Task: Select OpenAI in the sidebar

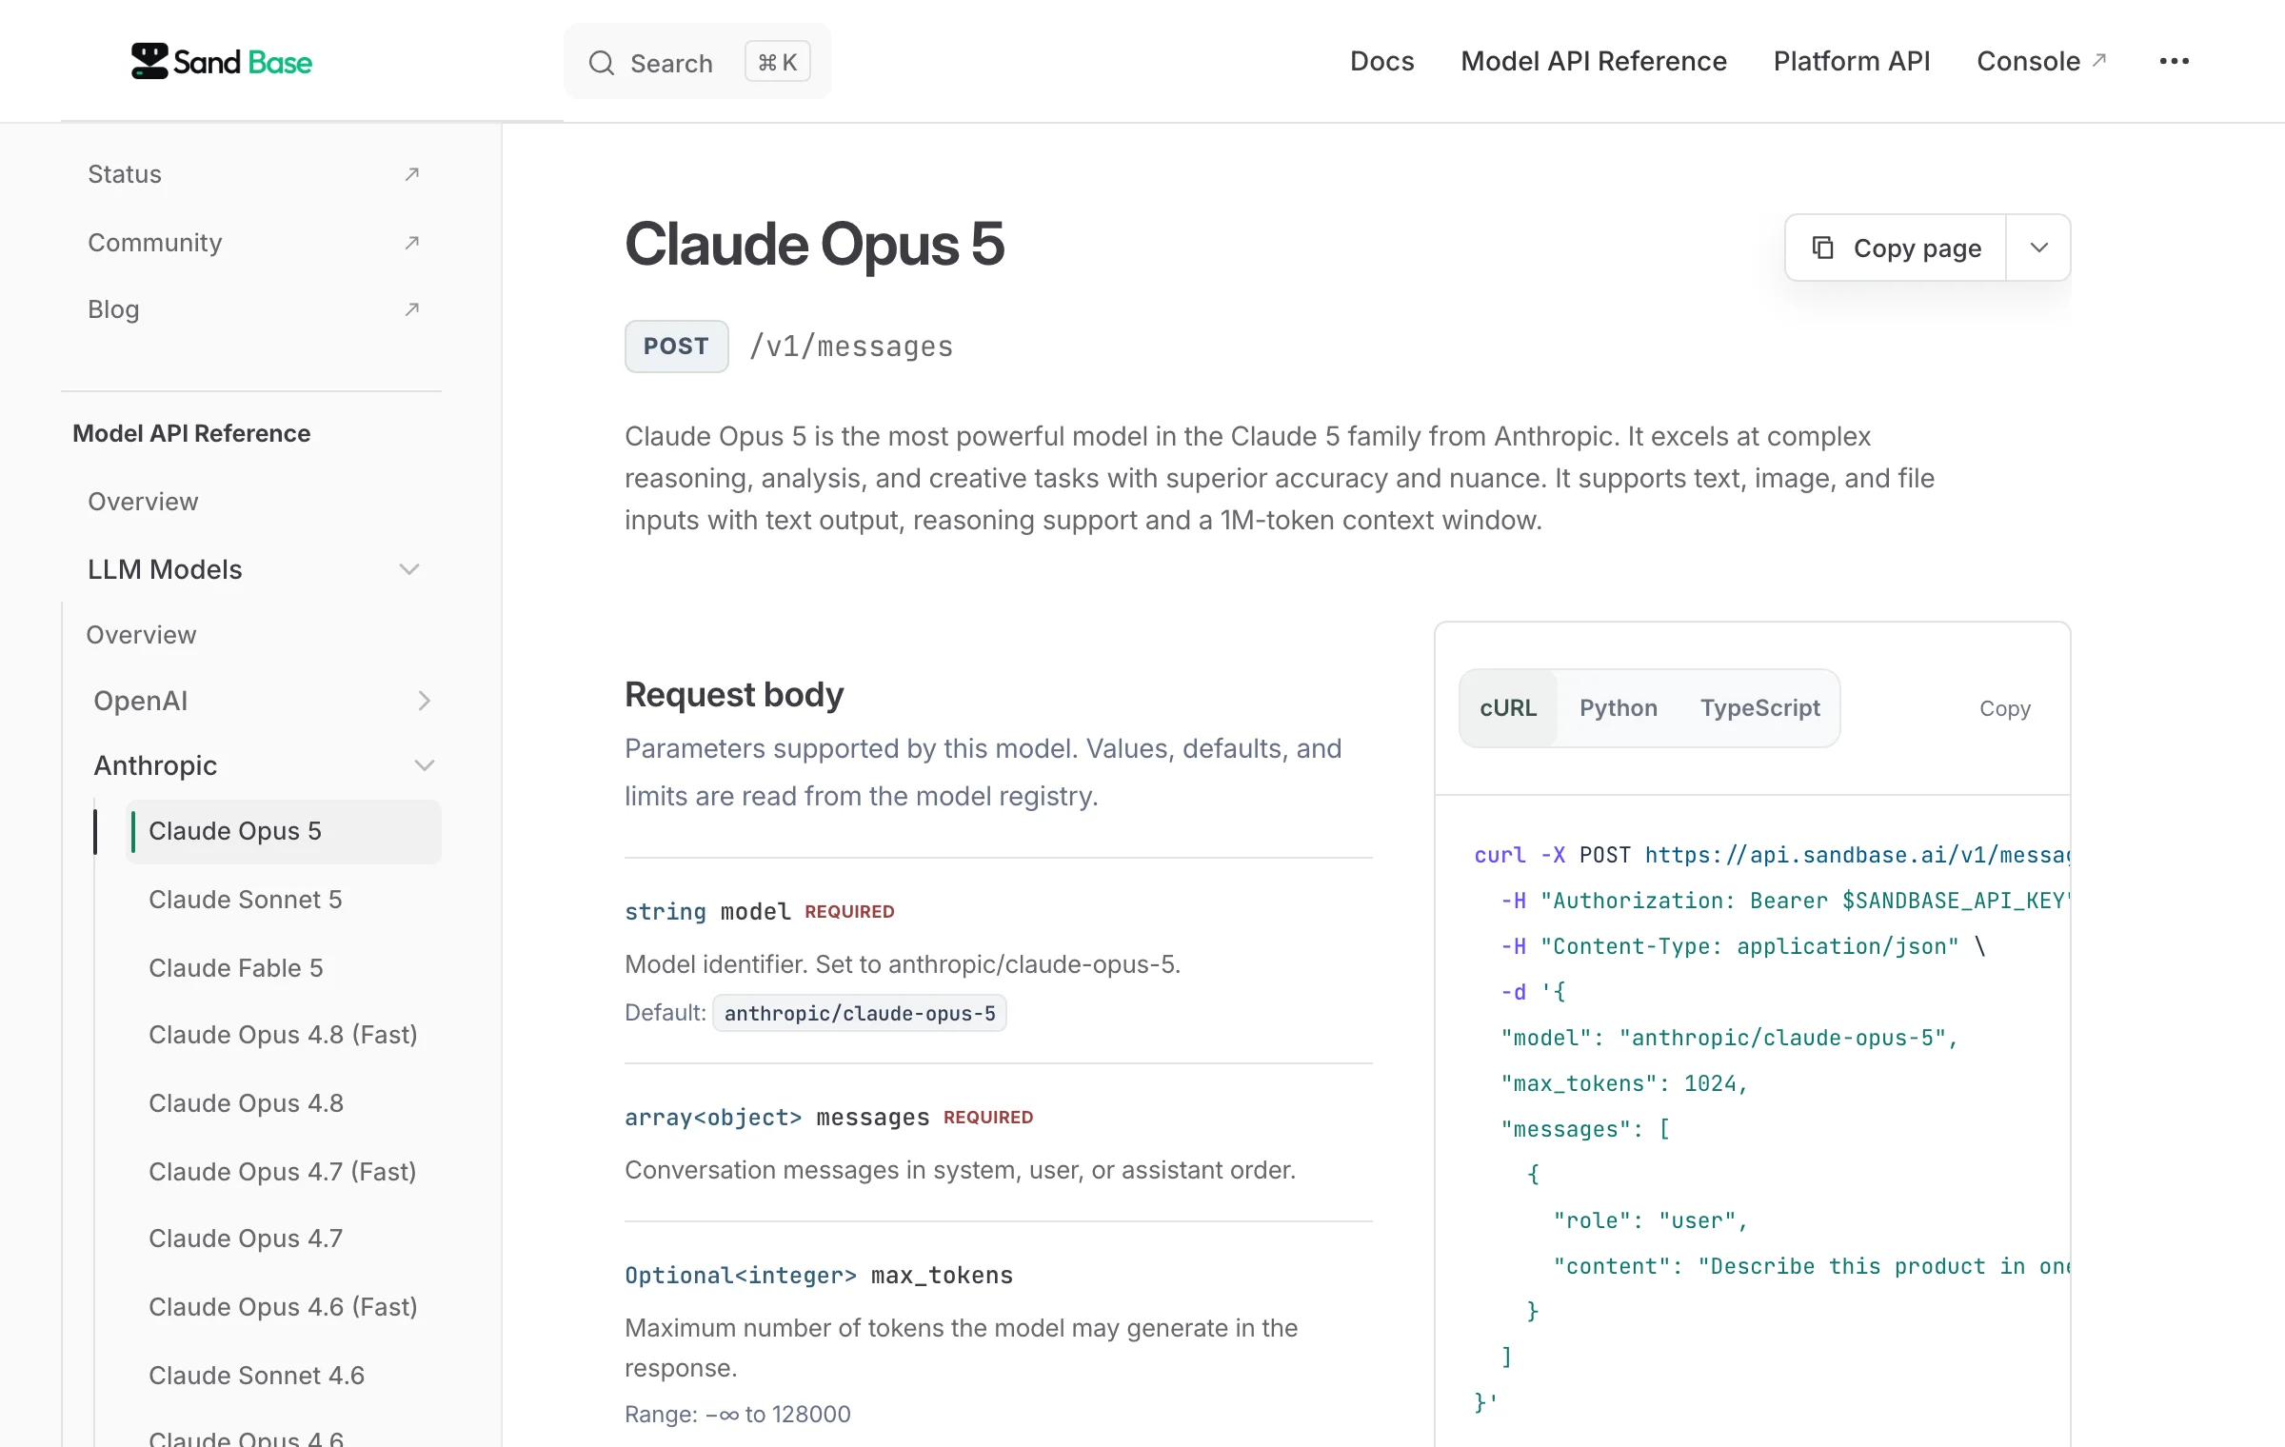Action: (141, 701)
